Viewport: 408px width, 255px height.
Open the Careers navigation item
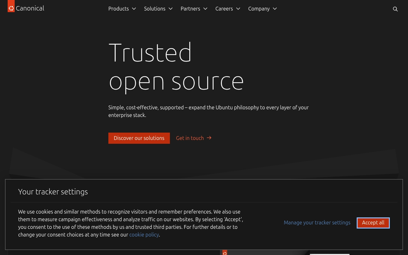tap(228, 9)
